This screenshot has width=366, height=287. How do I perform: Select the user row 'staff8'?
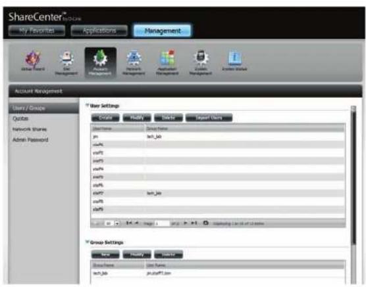pos(218,201)
